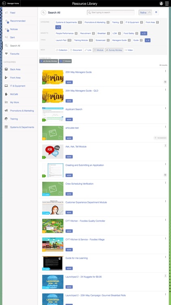Screen dimensions: 171x305
Task: Click the My Work icon
Action: click(6, 102)
